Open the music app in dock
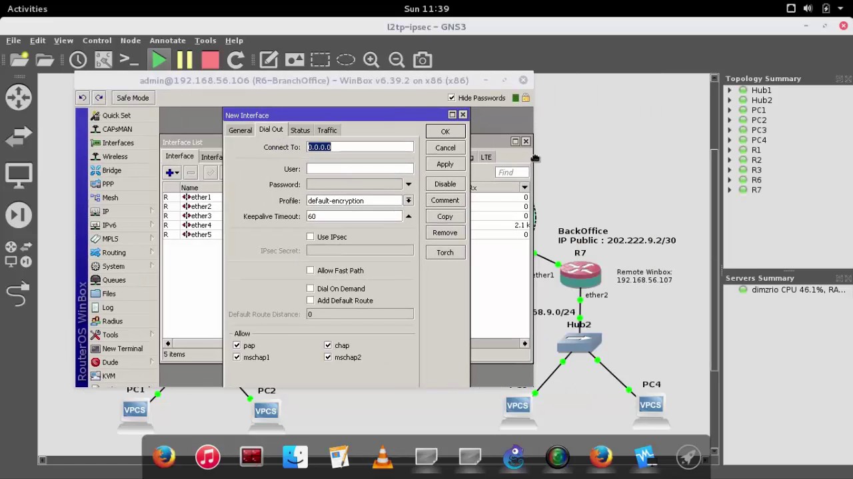The image size is (853, 479). tap(207, 457)
